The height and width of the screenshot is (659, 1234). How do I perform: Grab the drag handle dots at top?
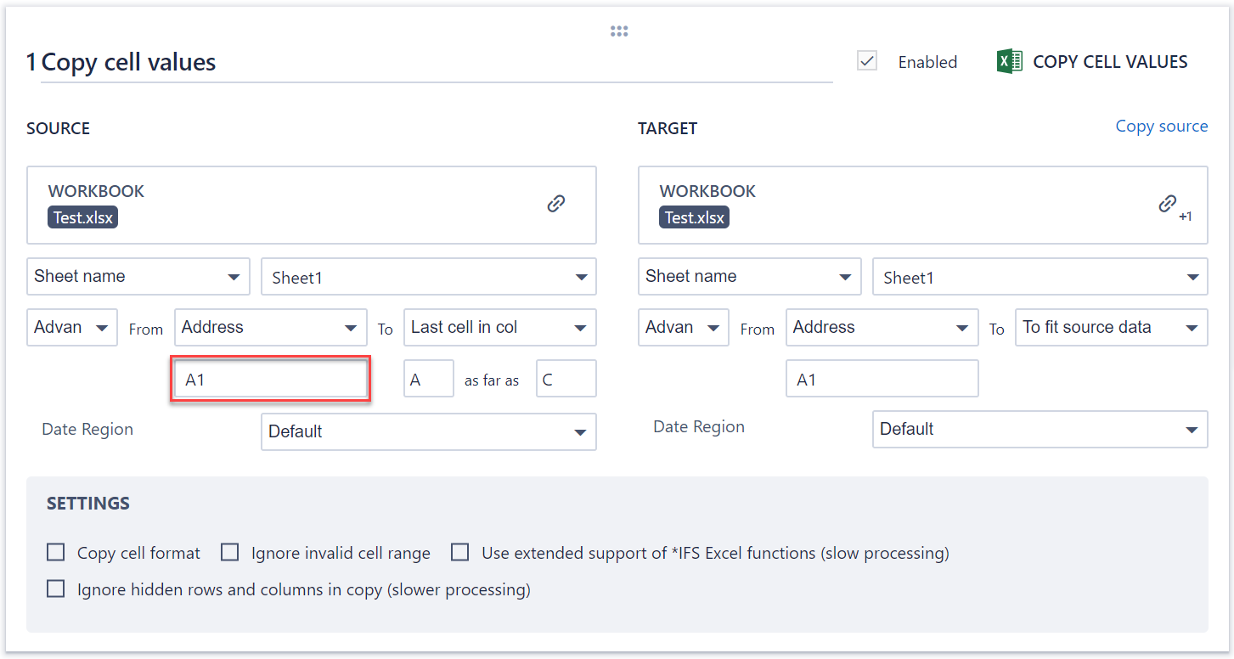pos(619,31)
